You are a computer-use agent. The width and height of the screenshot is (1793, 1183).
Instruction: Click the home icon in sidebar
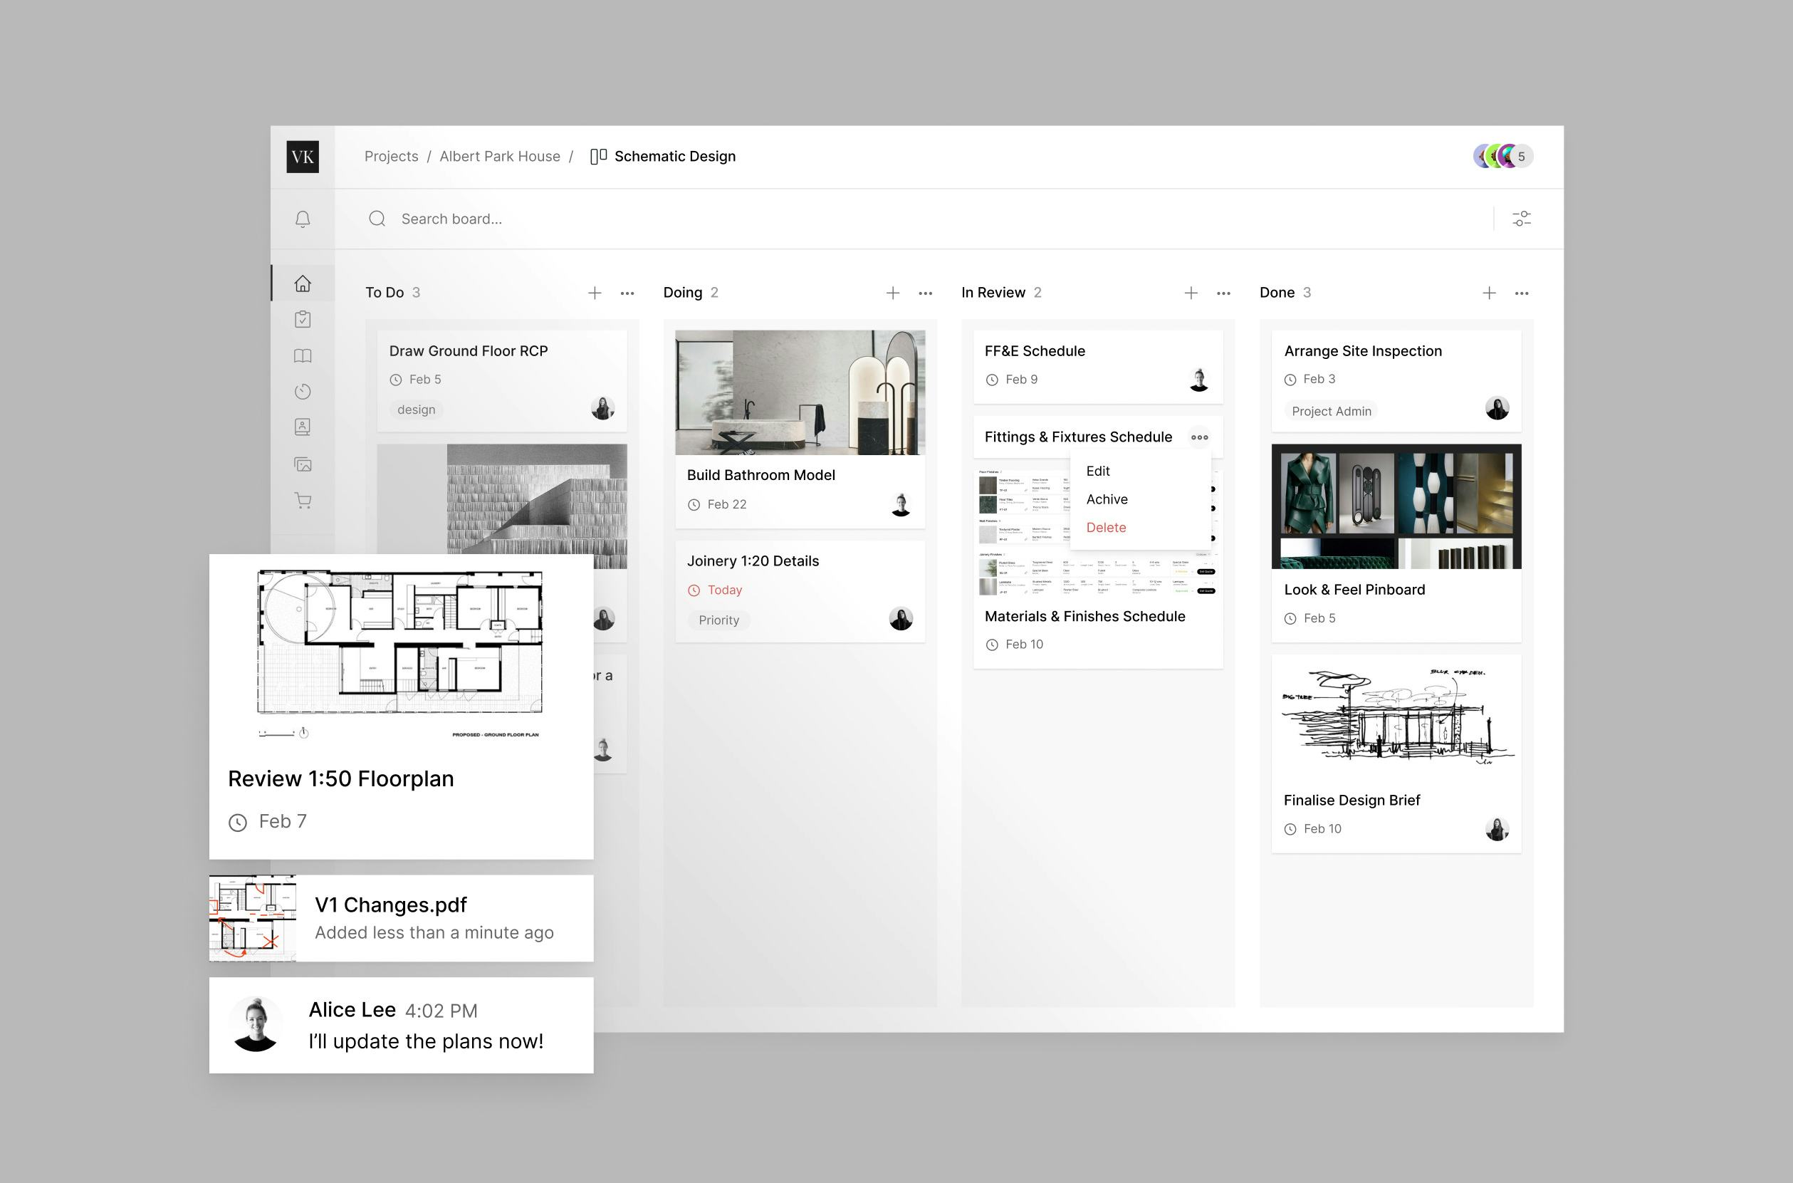coord(303,283)
